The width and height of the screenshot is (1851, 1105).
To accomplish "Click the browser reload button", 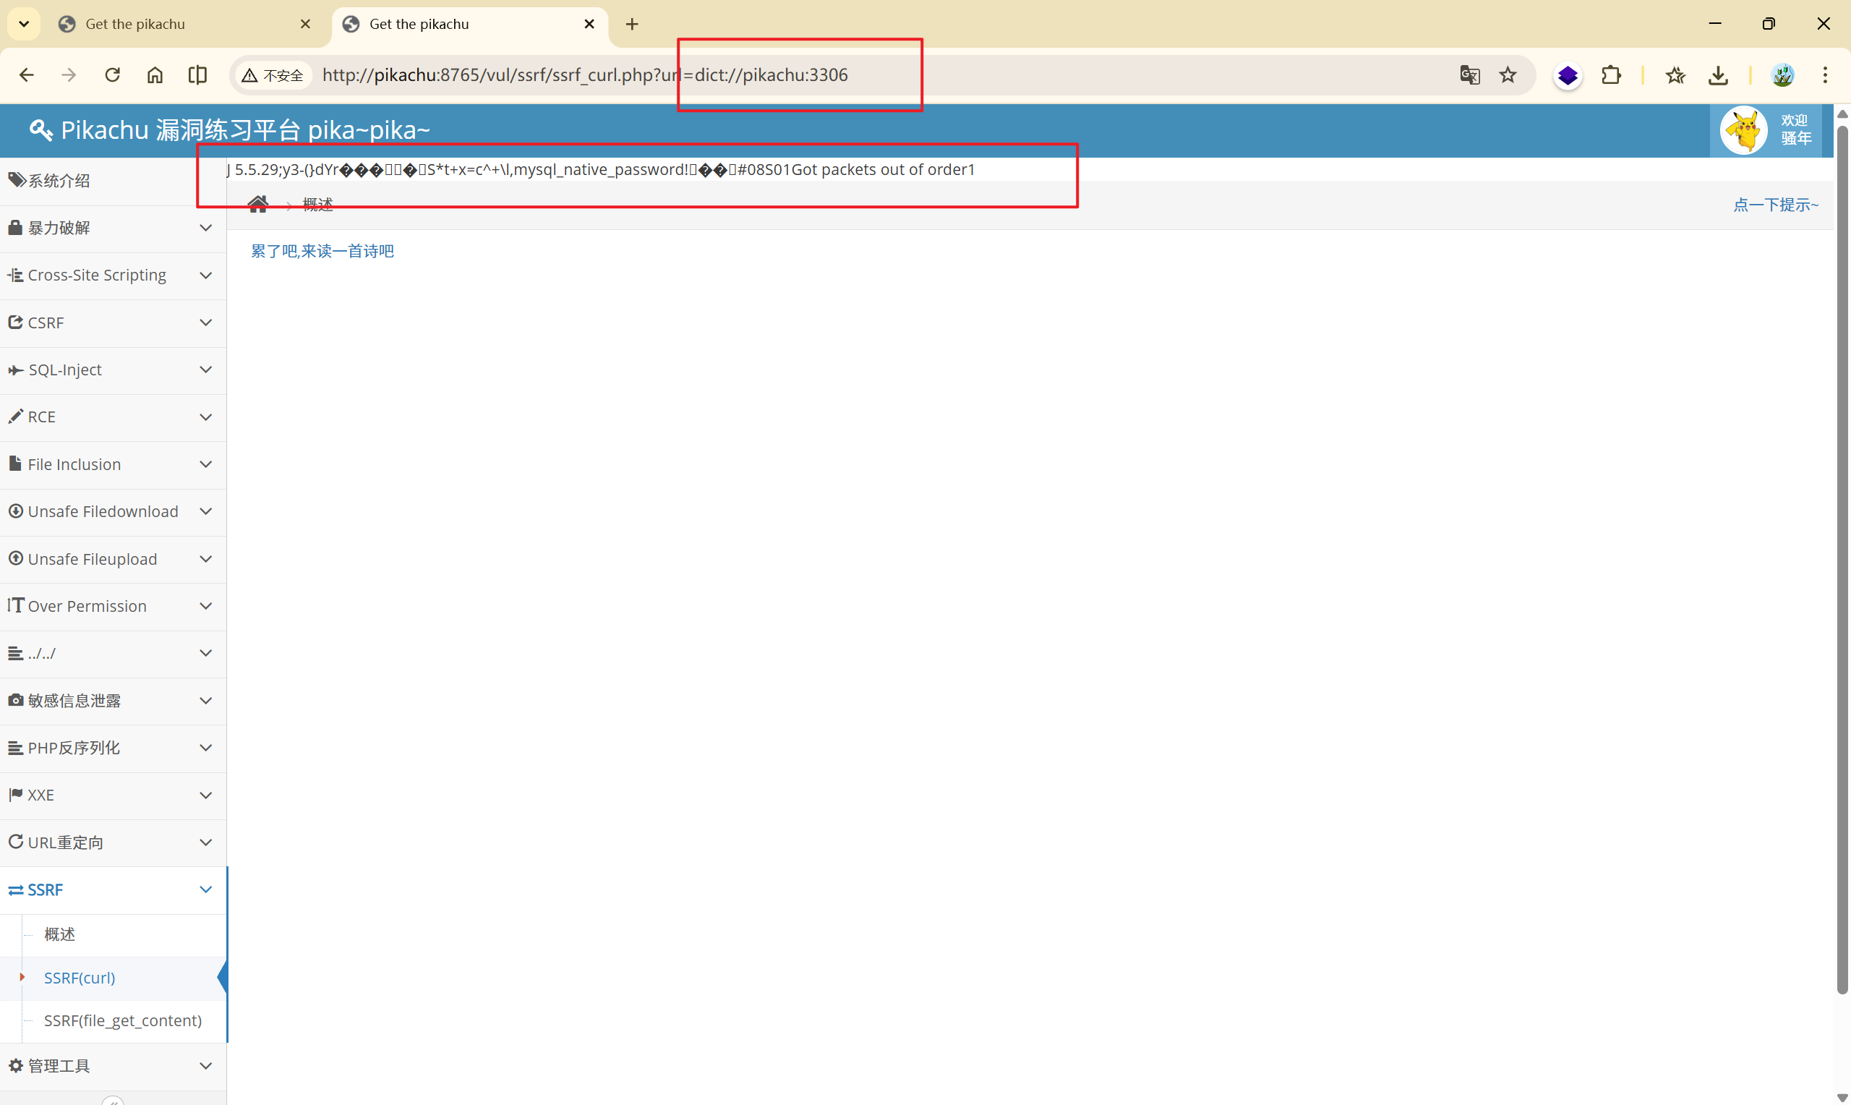I will [x=112, y=75].
